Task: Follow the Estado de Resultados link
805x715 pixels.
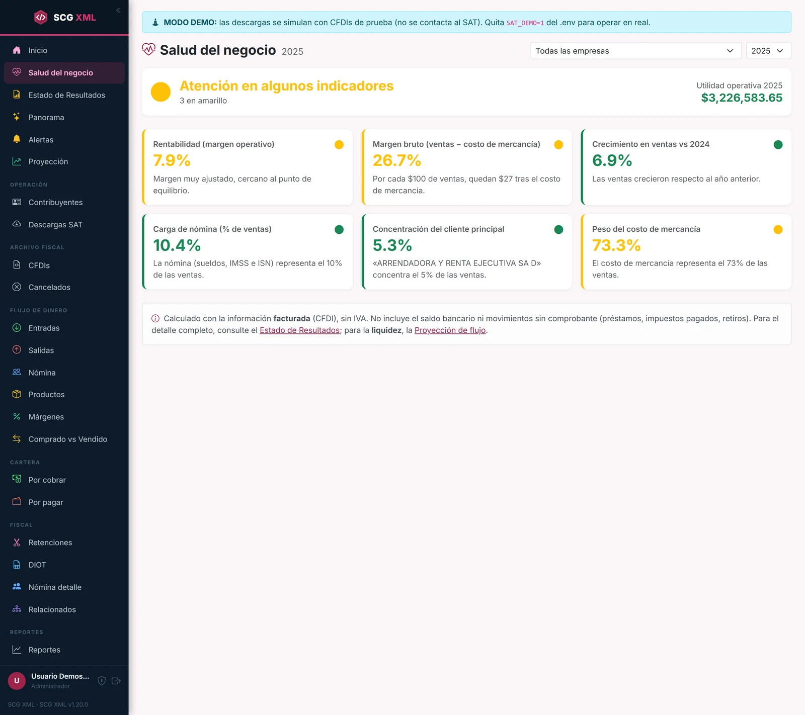Action: pos(299,330)
